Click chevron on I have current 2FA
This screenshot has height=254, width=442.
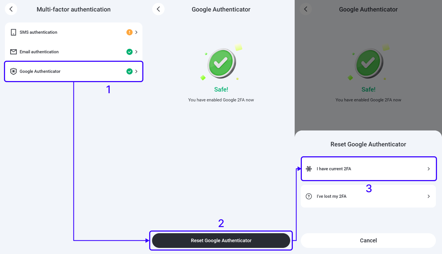coord(428,169)
